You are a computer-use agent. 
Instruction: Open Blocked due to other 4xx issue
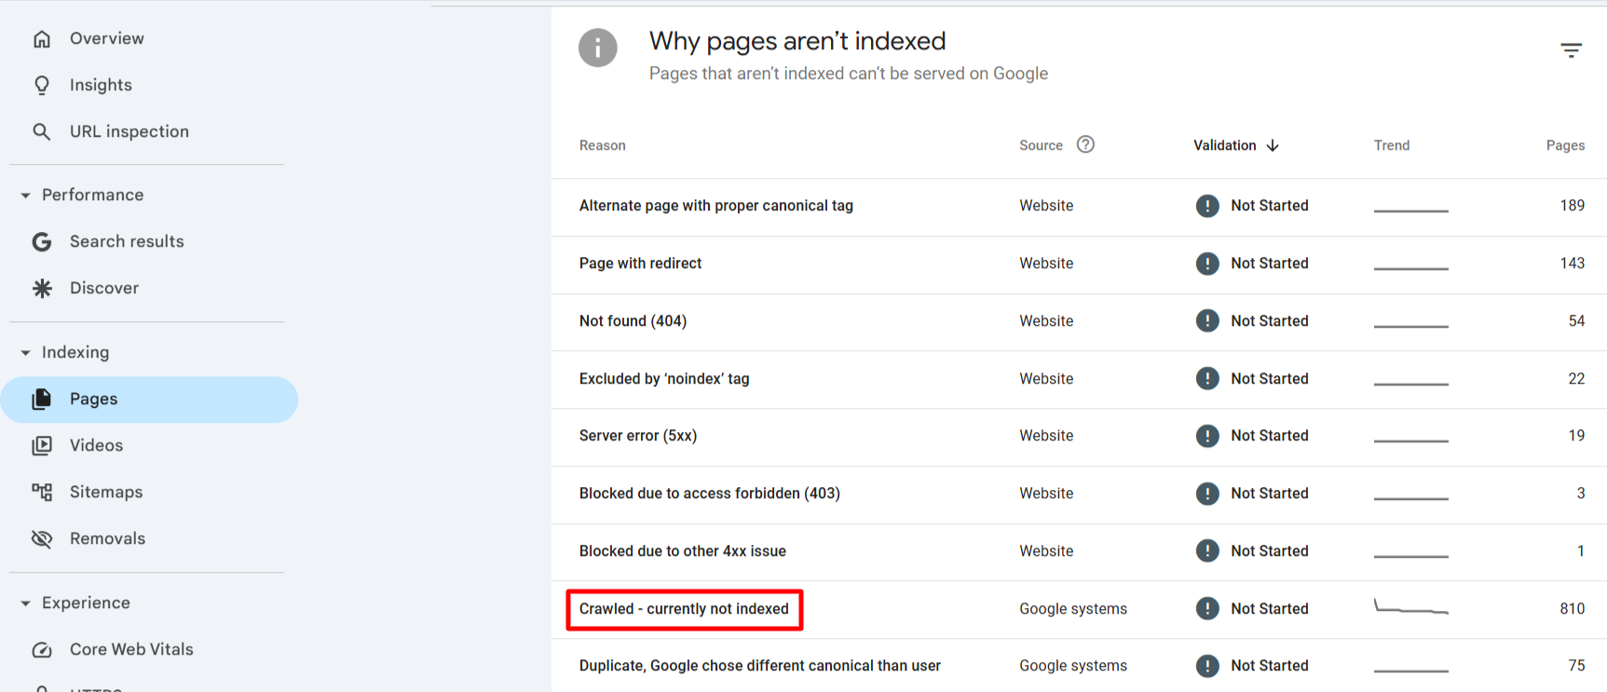click(x=683, y=551)
